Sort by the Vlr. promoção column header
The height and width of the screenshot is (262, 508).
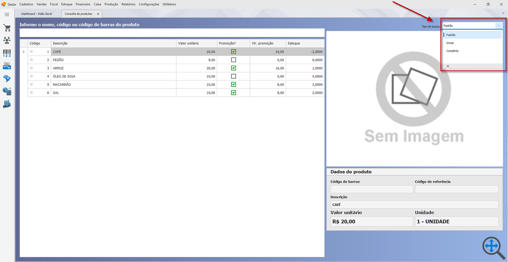coord(268,43)
